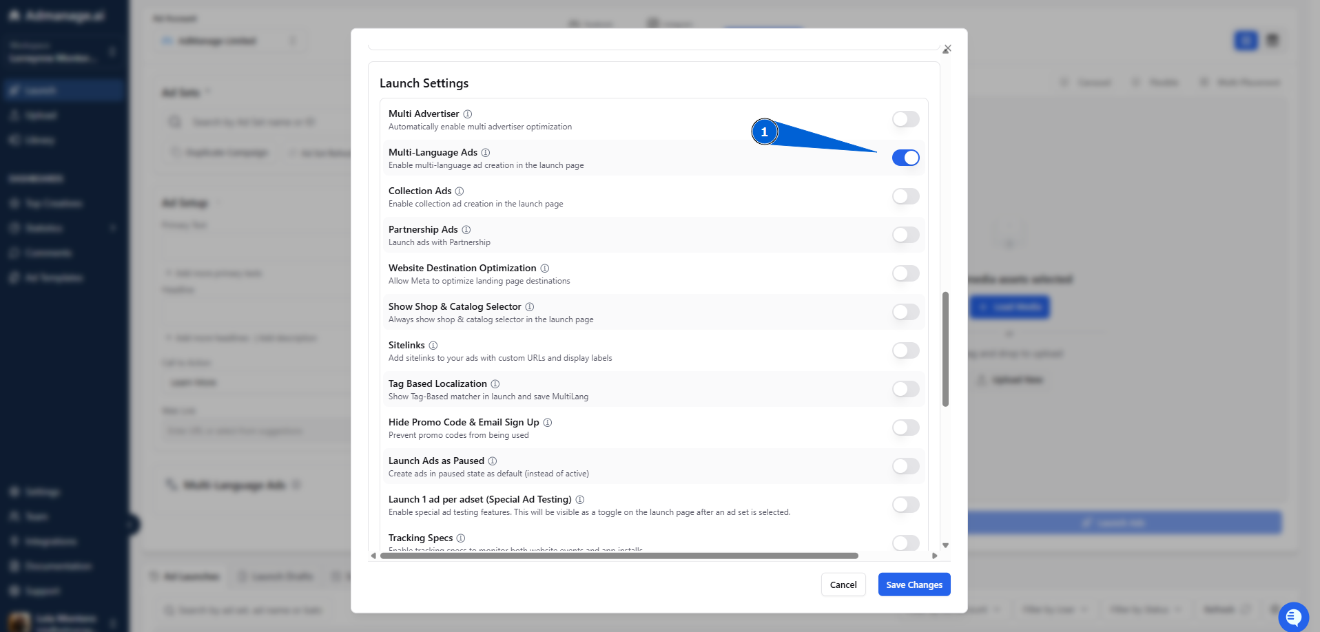Image resolution: width=1320 pixels, height=632 pixels.
Task: Click the dialog horizontal scrollbar thumb
Action: coord(619,556)
